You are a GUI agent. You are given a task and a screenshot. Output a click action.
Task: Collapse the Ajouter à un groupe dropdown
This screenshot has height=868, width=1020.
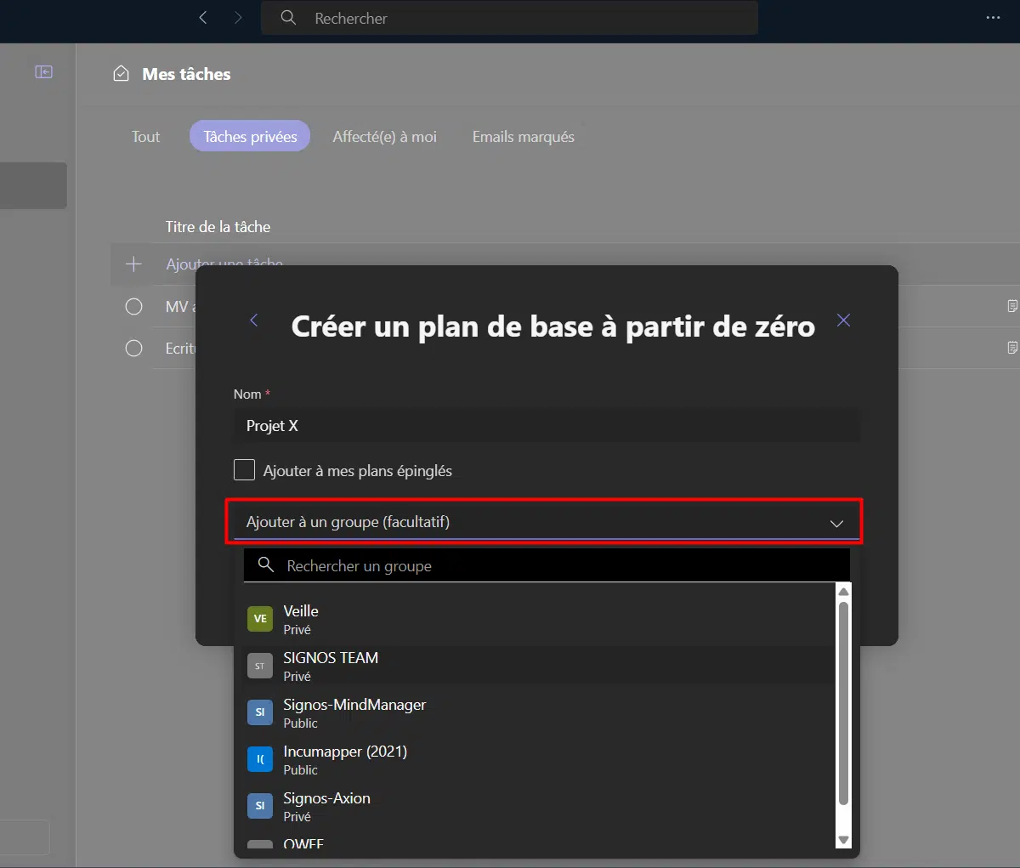click(836, 523)
